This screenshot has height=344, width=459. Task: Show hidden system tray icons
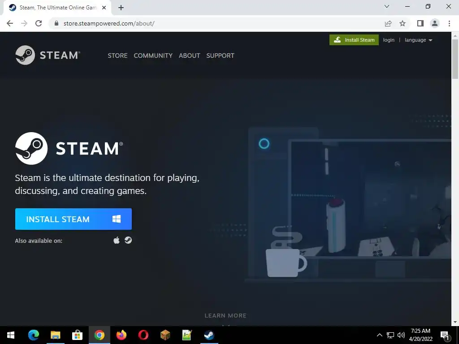[379, 335]
